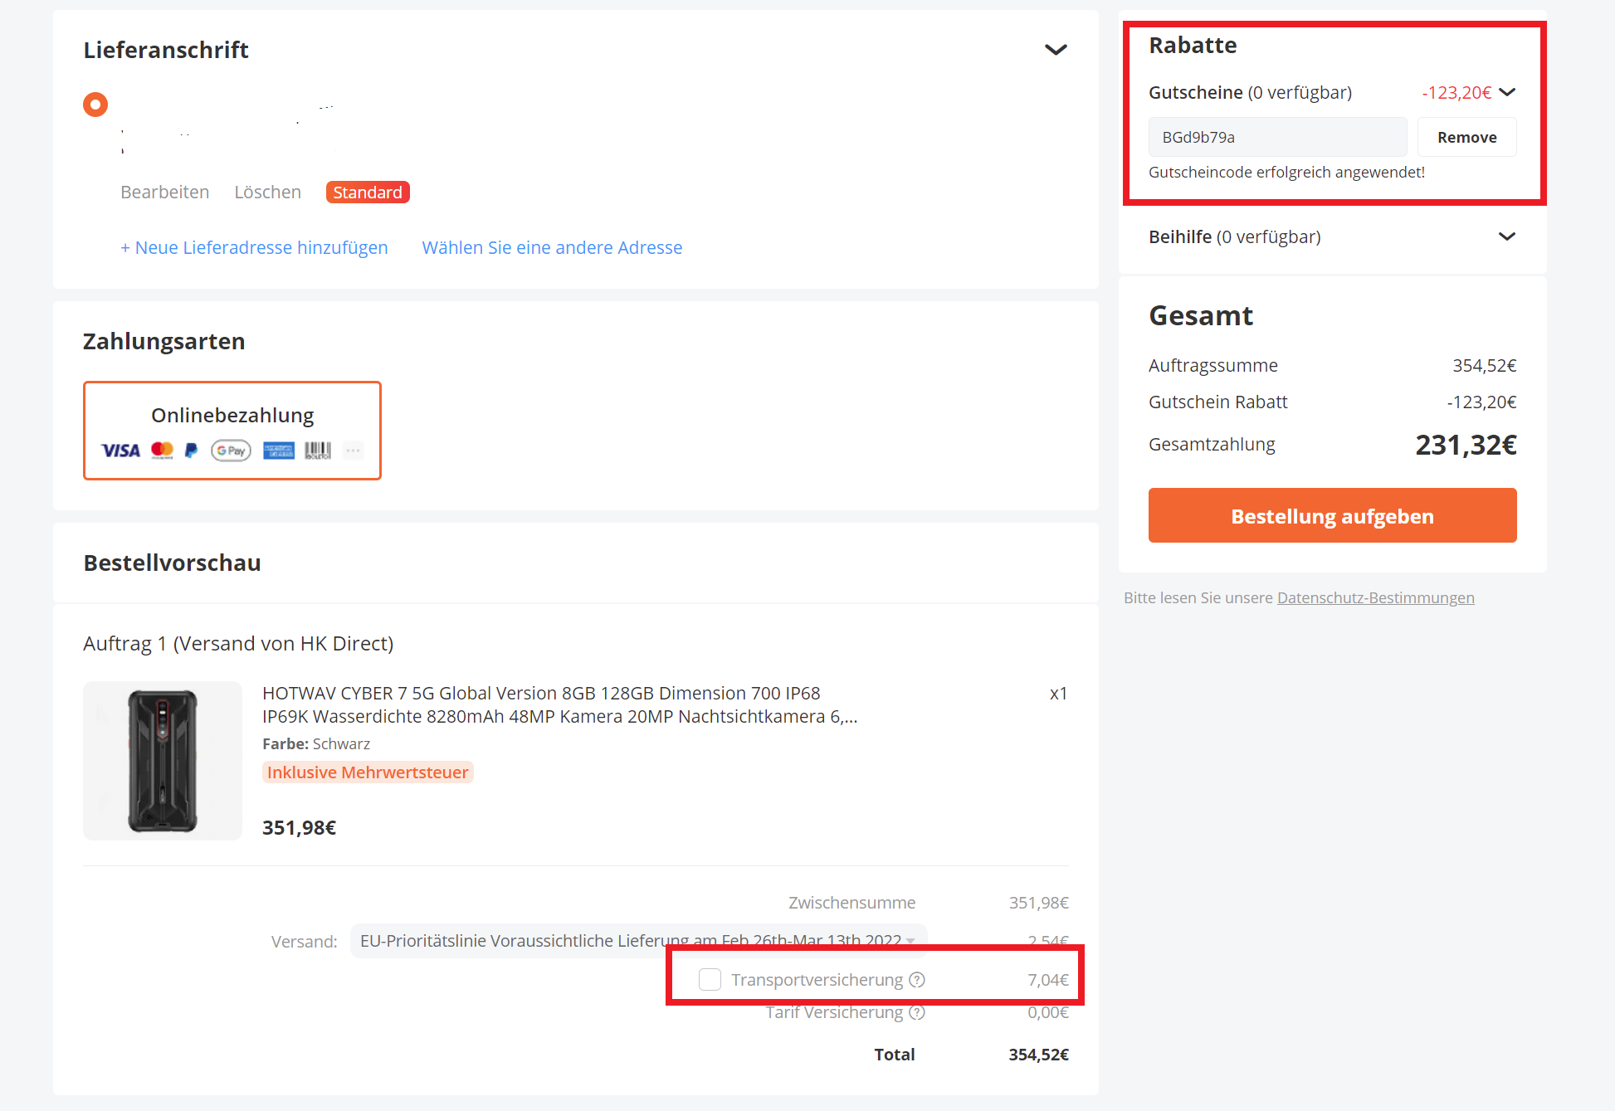Open Wählen Sie eine andere Adresse
This screenshot has height=1111, width=1615.
pos(552,247)
